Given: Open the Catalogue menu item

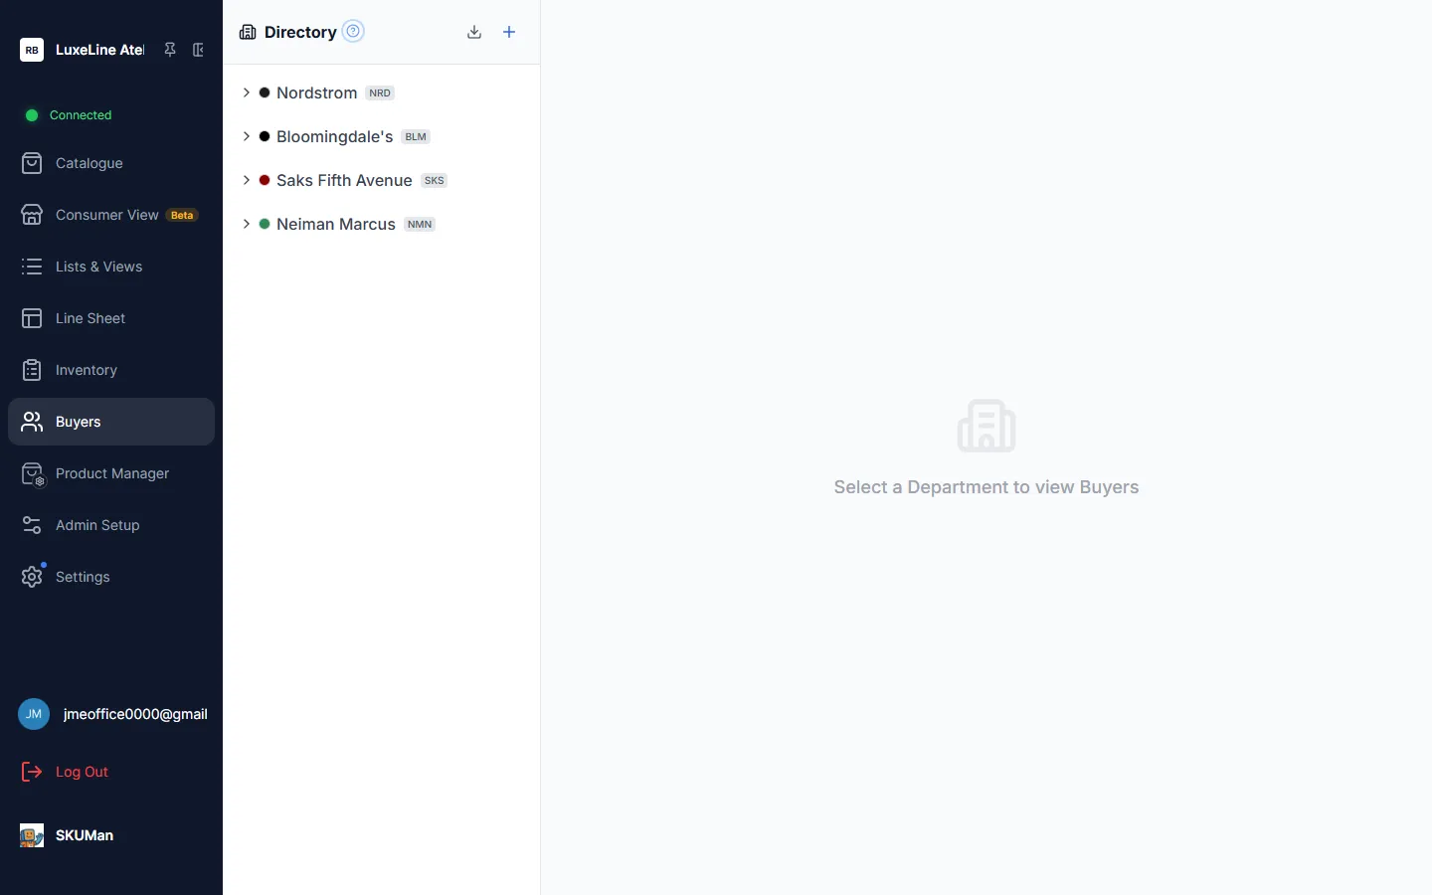Looking at the screenshot, I should (111, 163).
